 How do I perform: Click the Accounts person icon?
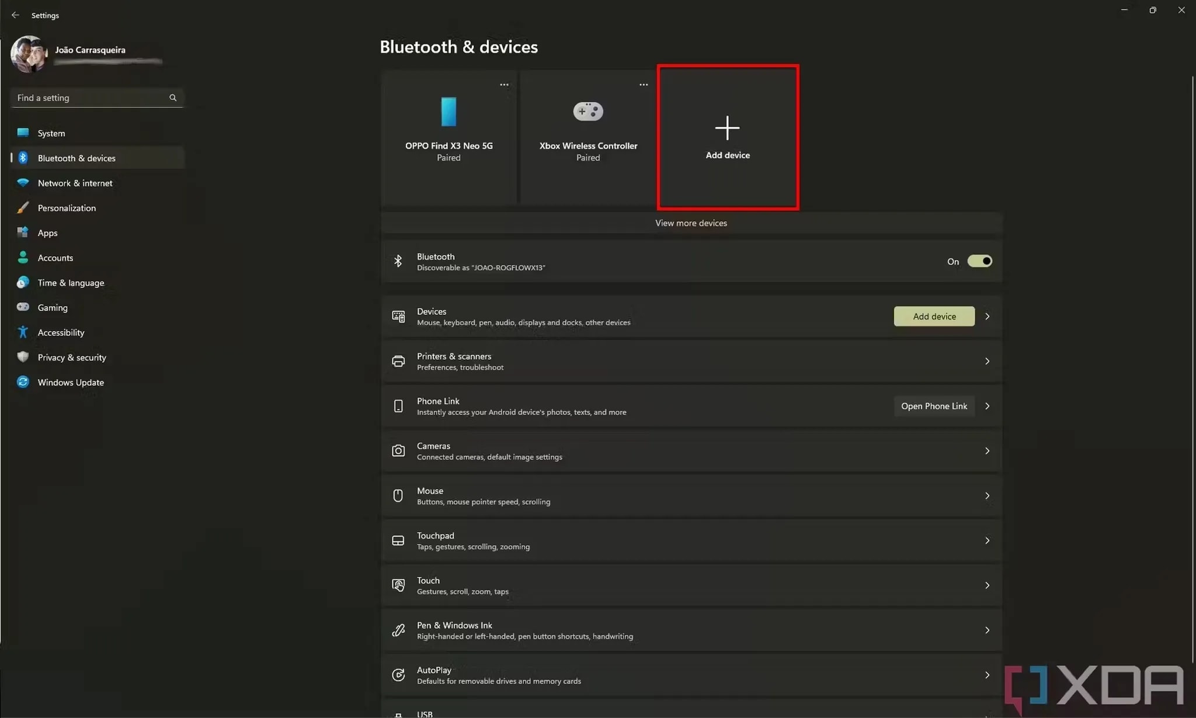(23, 257)
